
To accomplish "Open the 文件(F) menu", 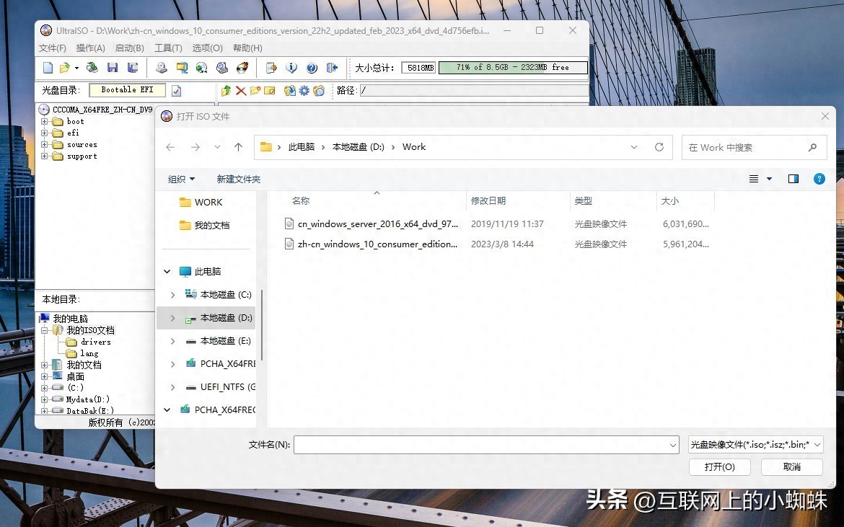I will tap(51, 48).
